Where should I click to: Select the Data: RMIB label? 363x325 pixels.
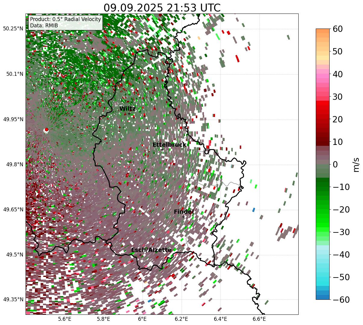44,26
